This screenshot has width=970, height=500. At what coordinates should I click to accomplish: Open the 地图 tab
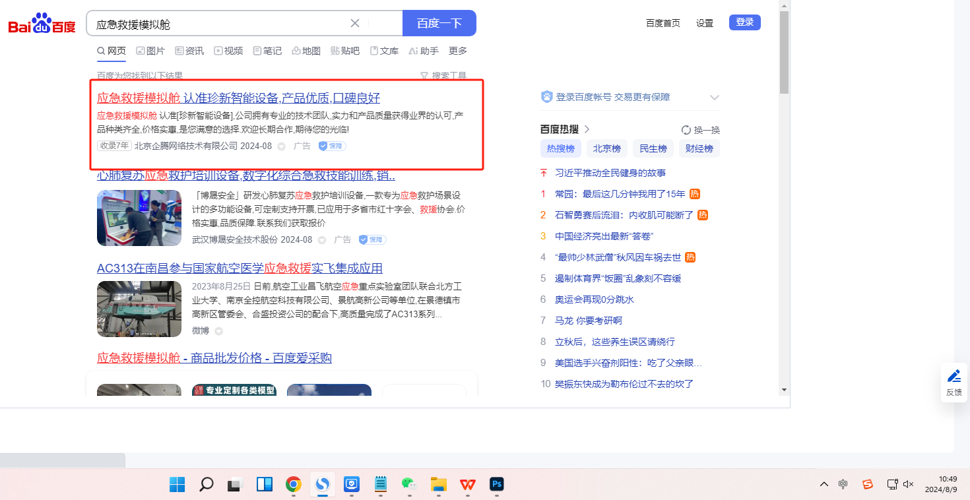(306, 51)
